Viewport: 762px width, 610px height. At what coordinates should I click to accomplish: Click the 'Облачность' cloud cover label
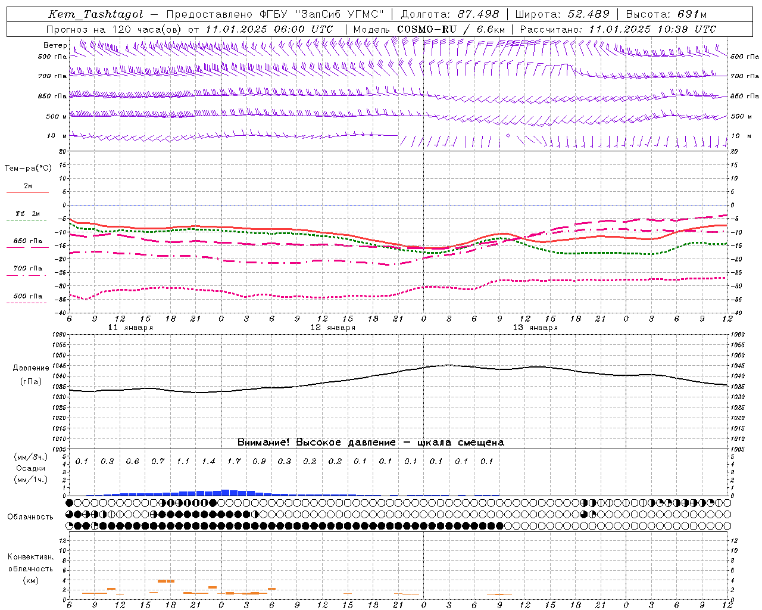click(x=30, y=517)
